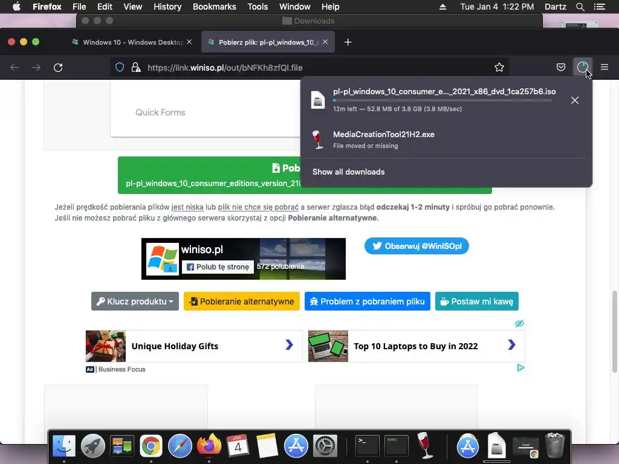Click Postaw mi kawę button

pos(476,301)
